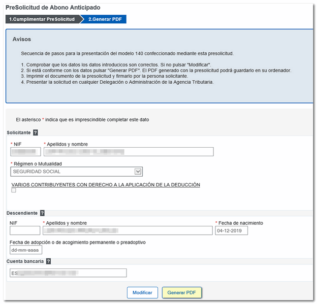This screenshot has height=304, width=317.
Task: Tick the Varios Contribuyentes deduction checkbox
Action: 14,190
